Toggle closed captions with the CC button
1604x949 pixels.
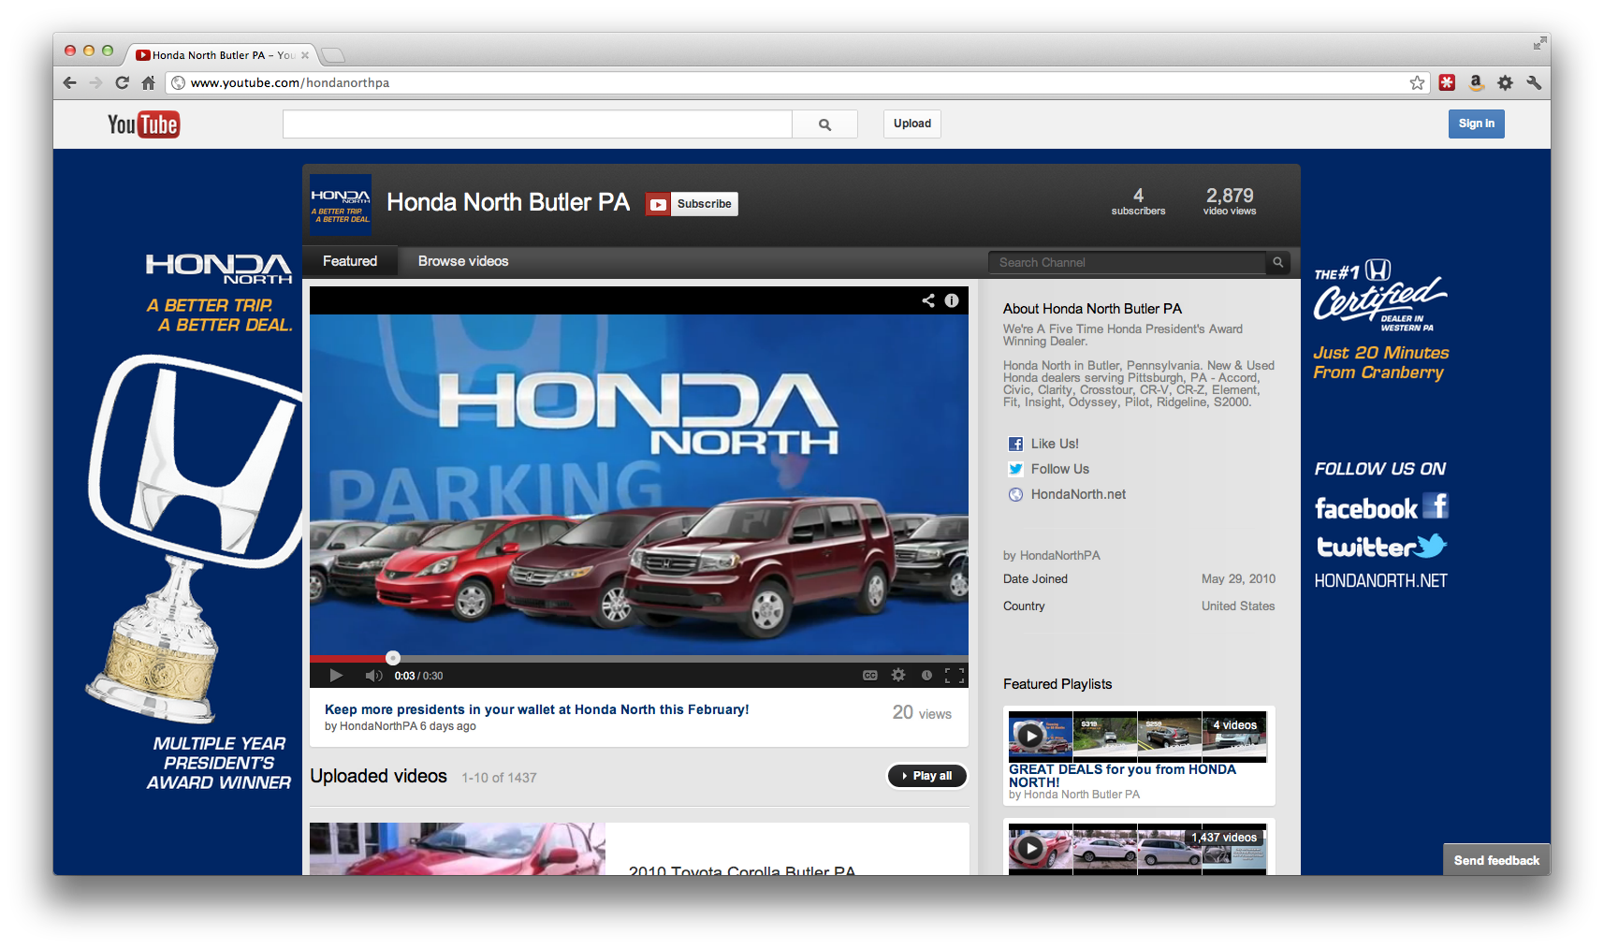point(869,675)
